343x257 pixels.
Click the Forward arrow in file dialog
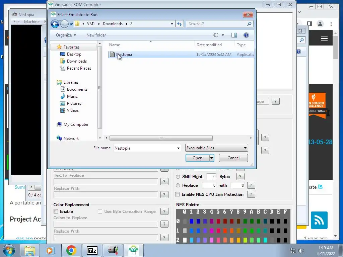pos(64,24)
